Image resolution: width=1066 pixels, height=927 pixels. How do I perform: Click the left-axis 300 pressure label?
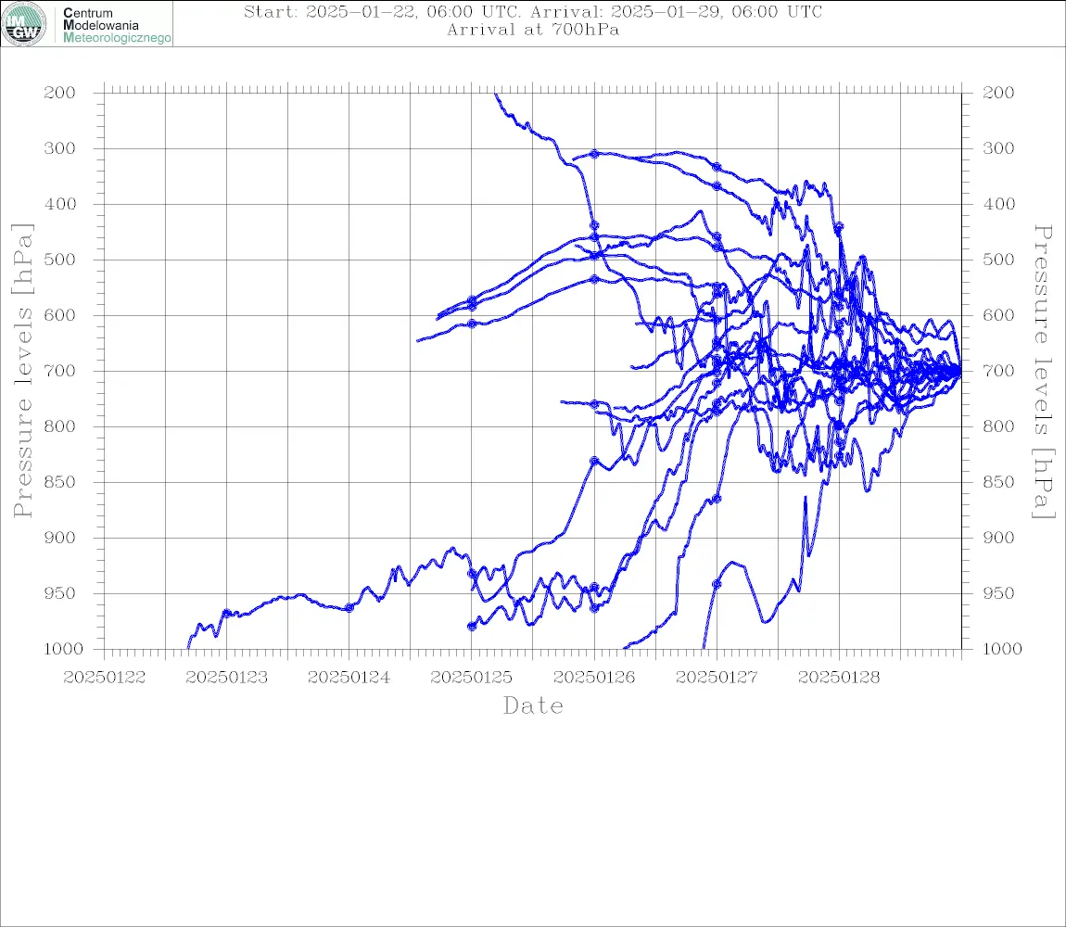[60, 148]
